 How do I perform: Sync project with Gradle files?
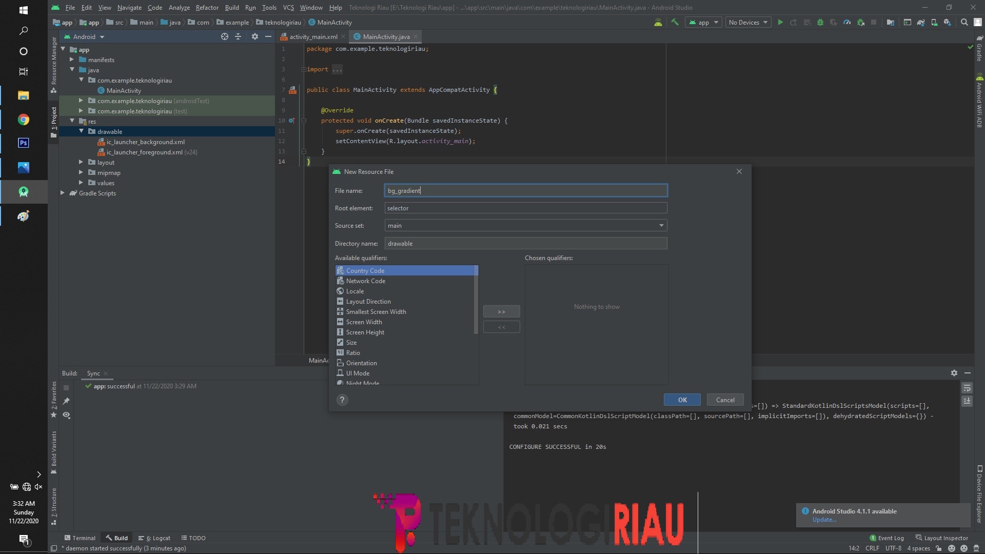(x=920, y=22)
